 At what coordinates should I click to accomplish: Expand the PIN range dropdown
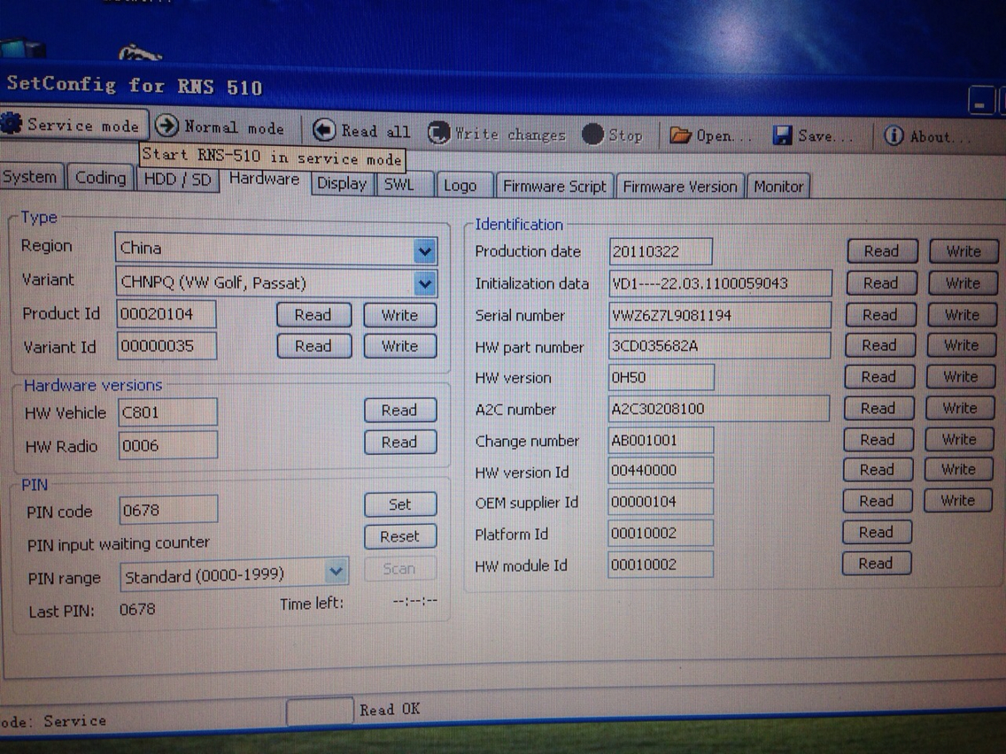tap(337, 572)
